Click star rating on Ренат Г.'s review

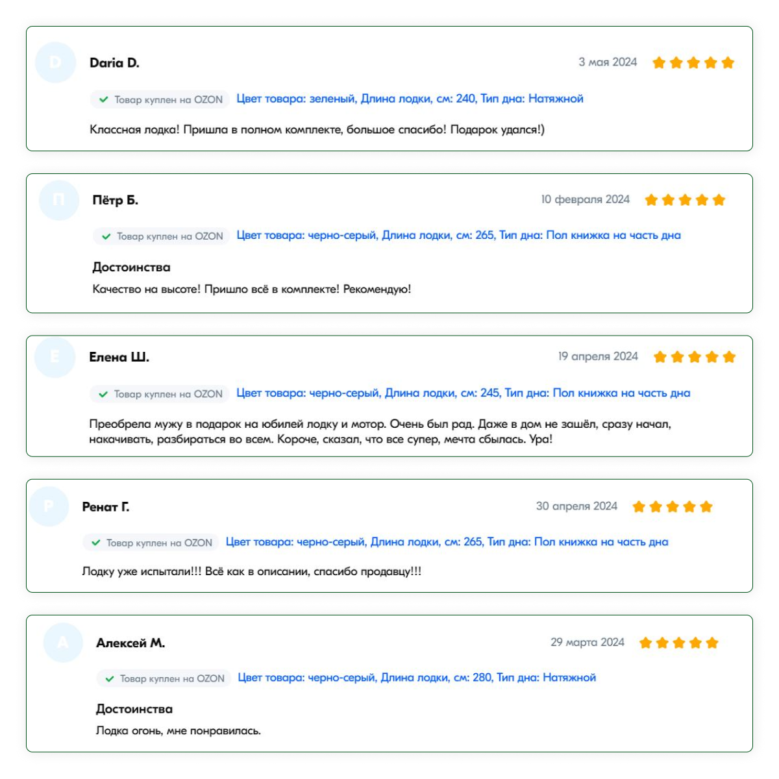[673, 506]
